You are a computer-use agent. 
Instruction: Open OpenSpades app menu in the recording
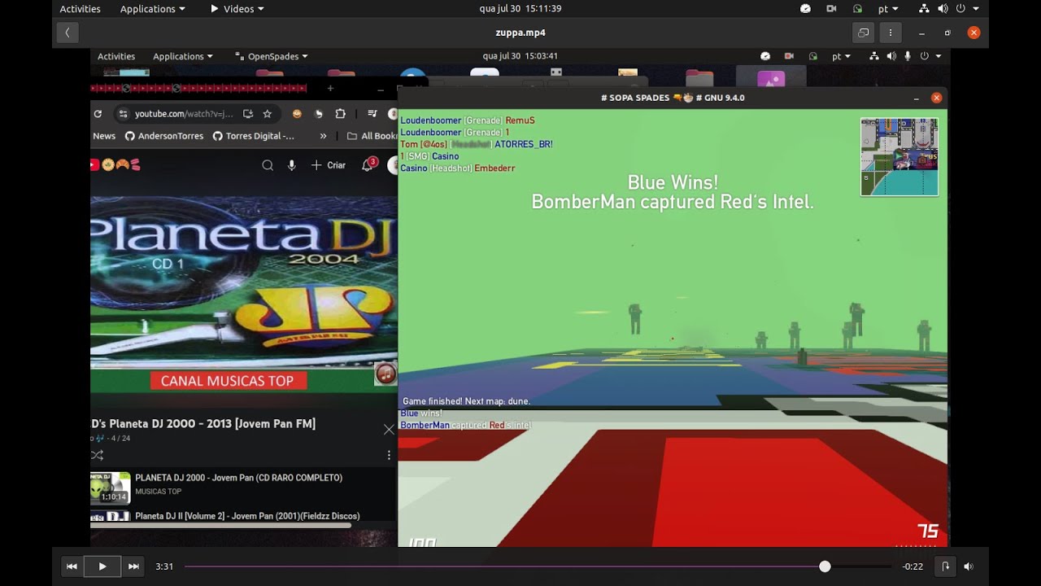tap(272, 56)
